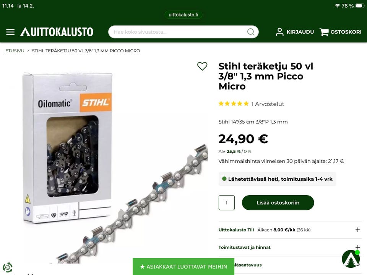The width and height of the screenshot is (367, 275).
Task: Click the five-star rating
Action: [x=233, y=104]
